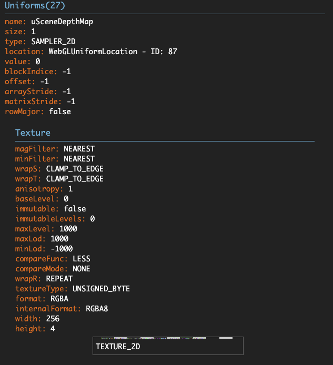Select the type value SAMPLER_2D
The height and width of the screenshot is (365, 333).
(53, 42)
